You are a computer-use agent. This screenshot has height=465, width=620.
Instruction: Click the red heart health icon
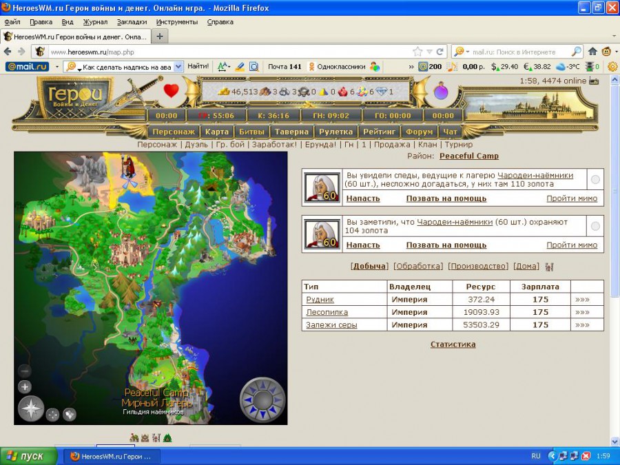pyautogui.click(x=172, y=91)
